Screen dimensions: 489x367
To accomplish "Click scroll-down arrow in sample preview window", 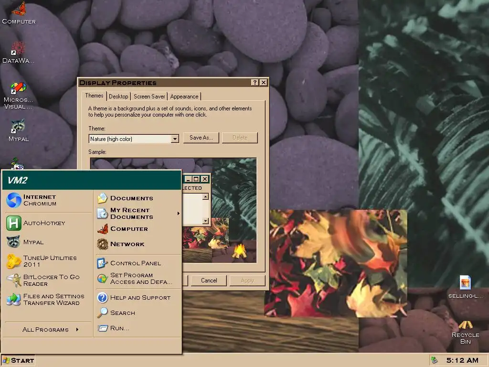I will click(x=205, y=221).
